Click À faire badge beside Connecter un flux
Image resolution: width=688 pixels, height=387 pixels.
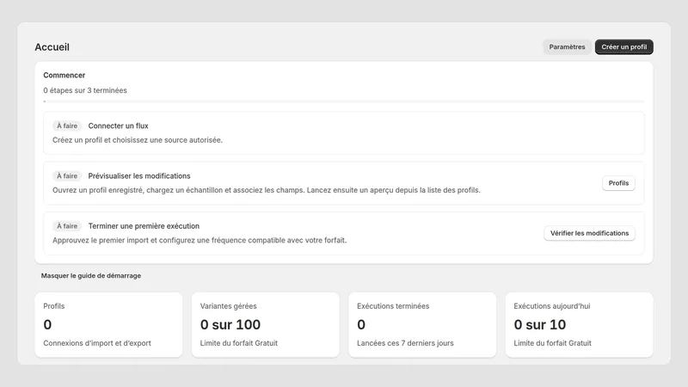67,126
